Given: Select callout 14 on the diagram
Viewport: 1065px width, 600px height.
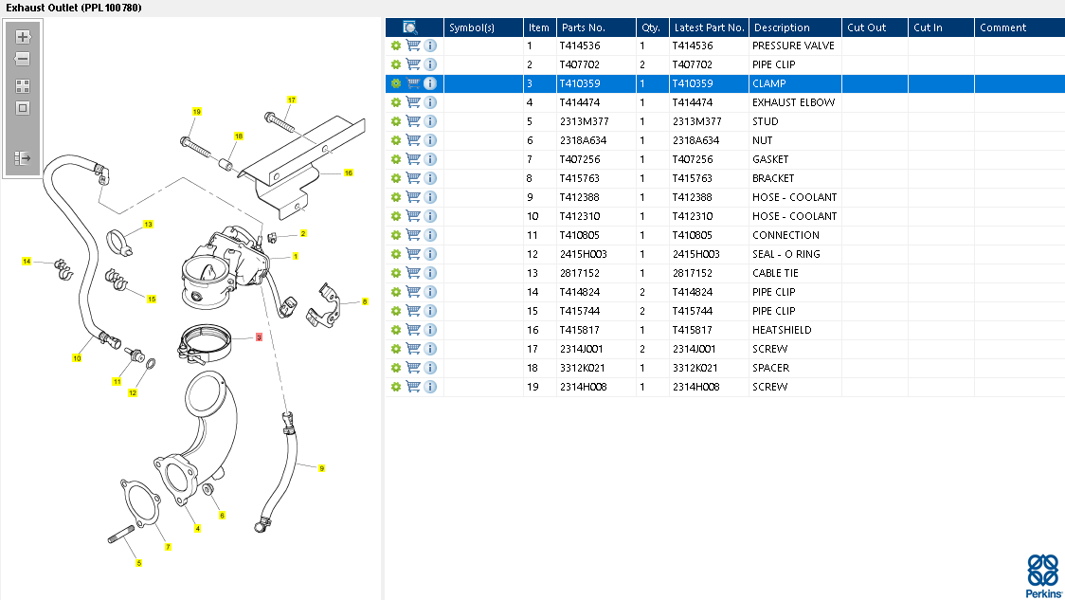Looking at the screenshot, I should pos(27,261).
